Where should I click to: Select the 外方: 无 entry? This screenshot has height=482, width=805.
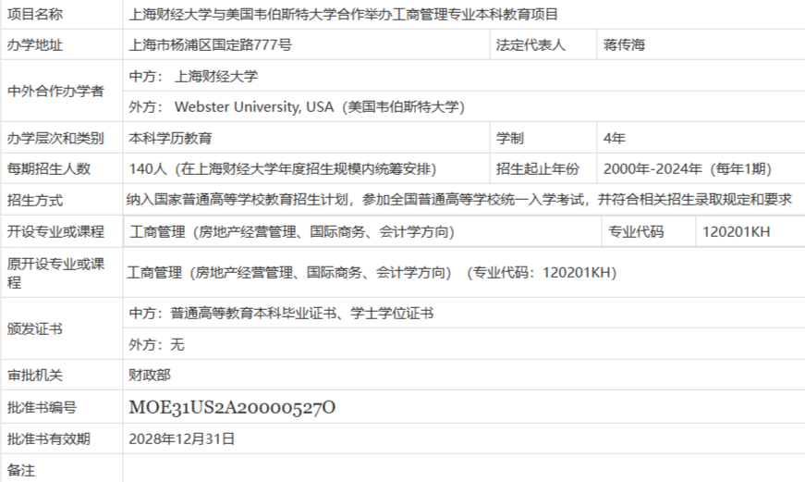coord(156,344)
